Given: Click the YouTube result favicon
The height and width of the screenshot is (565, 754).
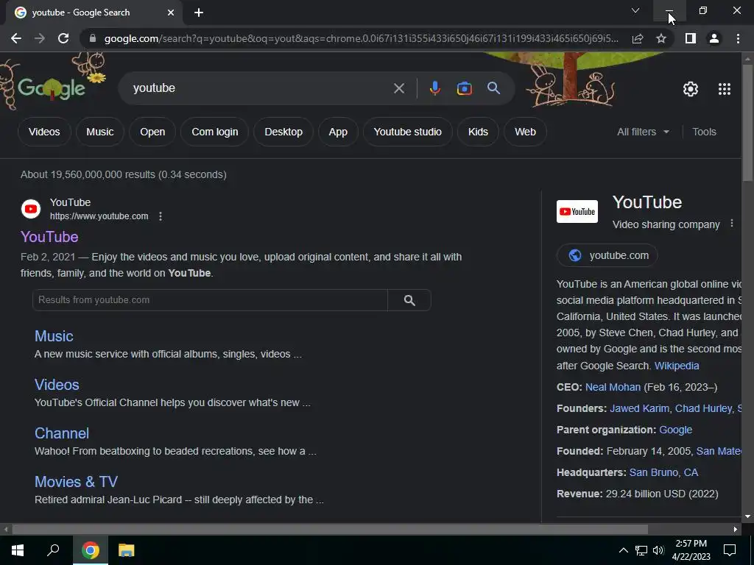Looking at the screenshot, I should (x=31, y=209).
